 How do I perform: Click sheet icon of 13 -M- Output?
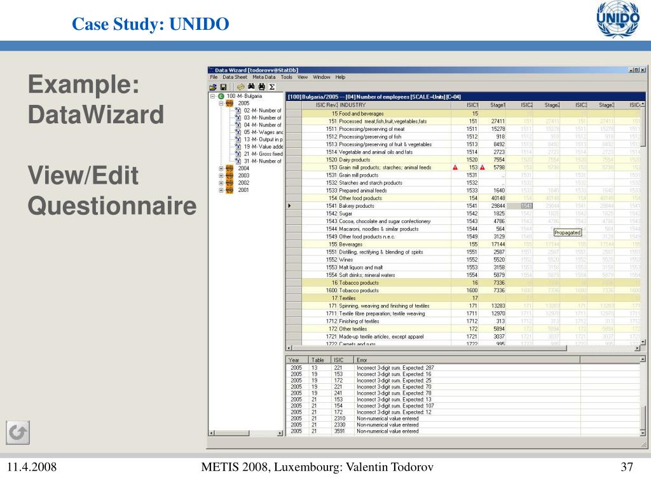(238, 139)
